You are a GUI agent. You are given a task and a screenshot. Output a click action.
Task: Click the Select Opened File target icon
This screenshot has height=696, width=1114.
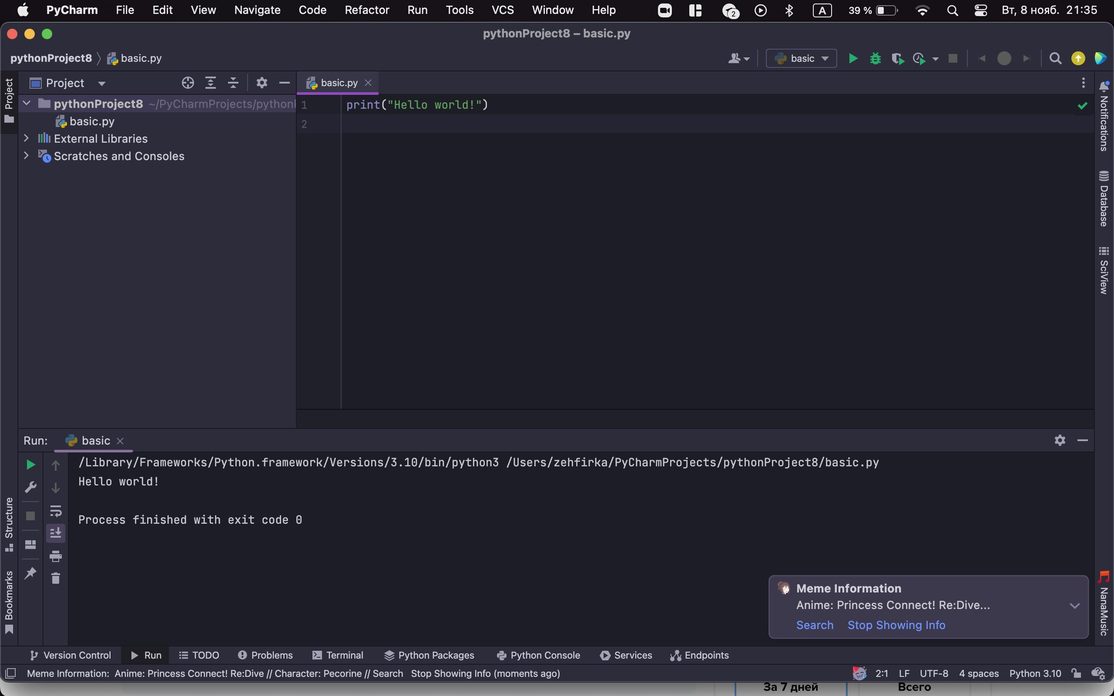(x=188, y=83)
